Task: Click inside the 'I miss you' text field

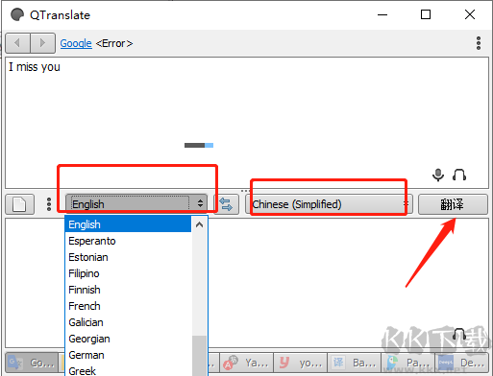Action: coord(247,123)
